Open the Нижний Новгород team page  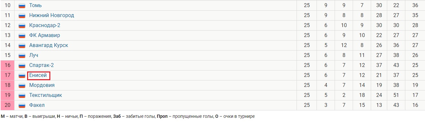pos(52,15)
